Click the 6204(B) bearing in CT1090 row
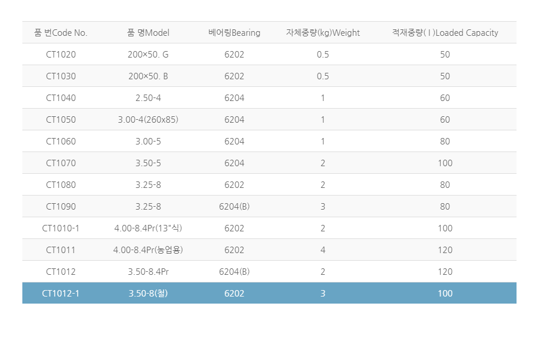 pos(234,207)
